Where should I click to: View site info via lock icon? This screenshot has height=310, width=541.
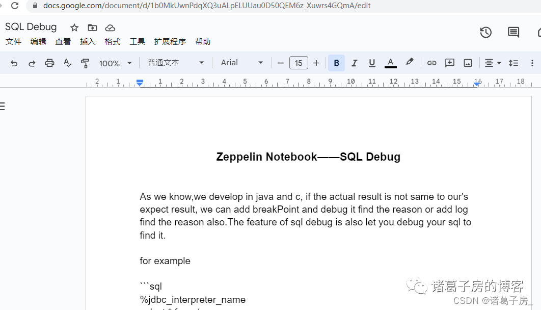pyautogui.click(x=35, y=6)
